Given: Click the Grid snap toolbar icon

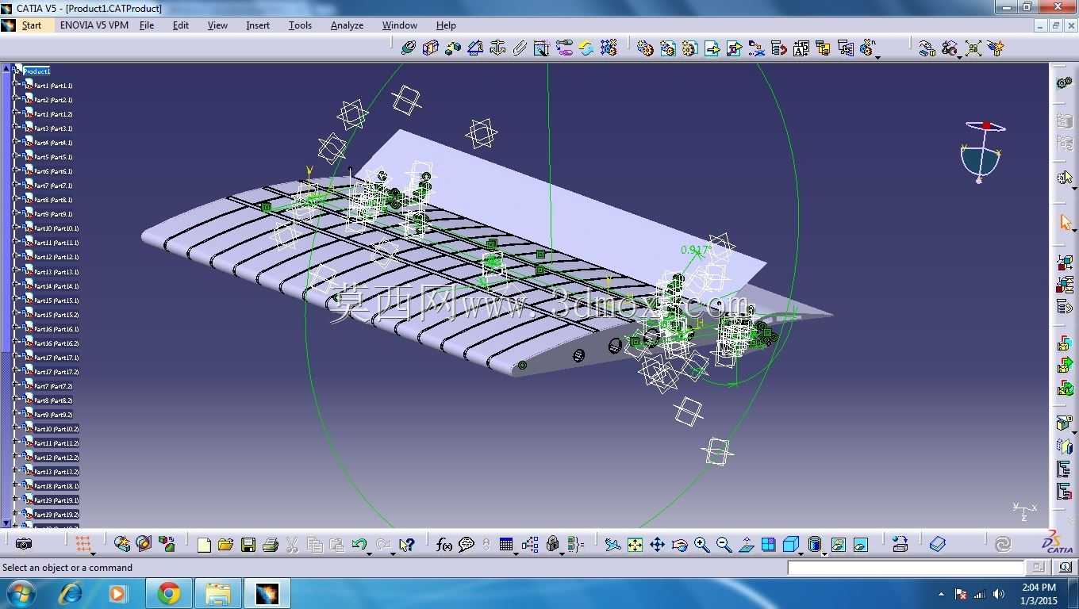Looking at the screenshot, I should point(83,544).
